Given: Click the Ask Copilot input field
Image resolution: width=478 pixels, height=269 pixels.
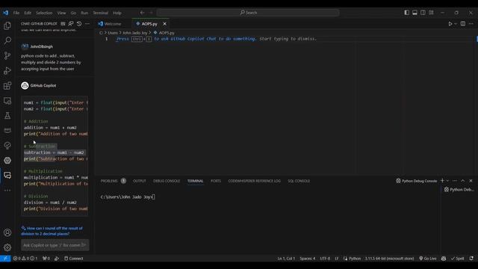Looking at the screenshot, I should (55, 245).
